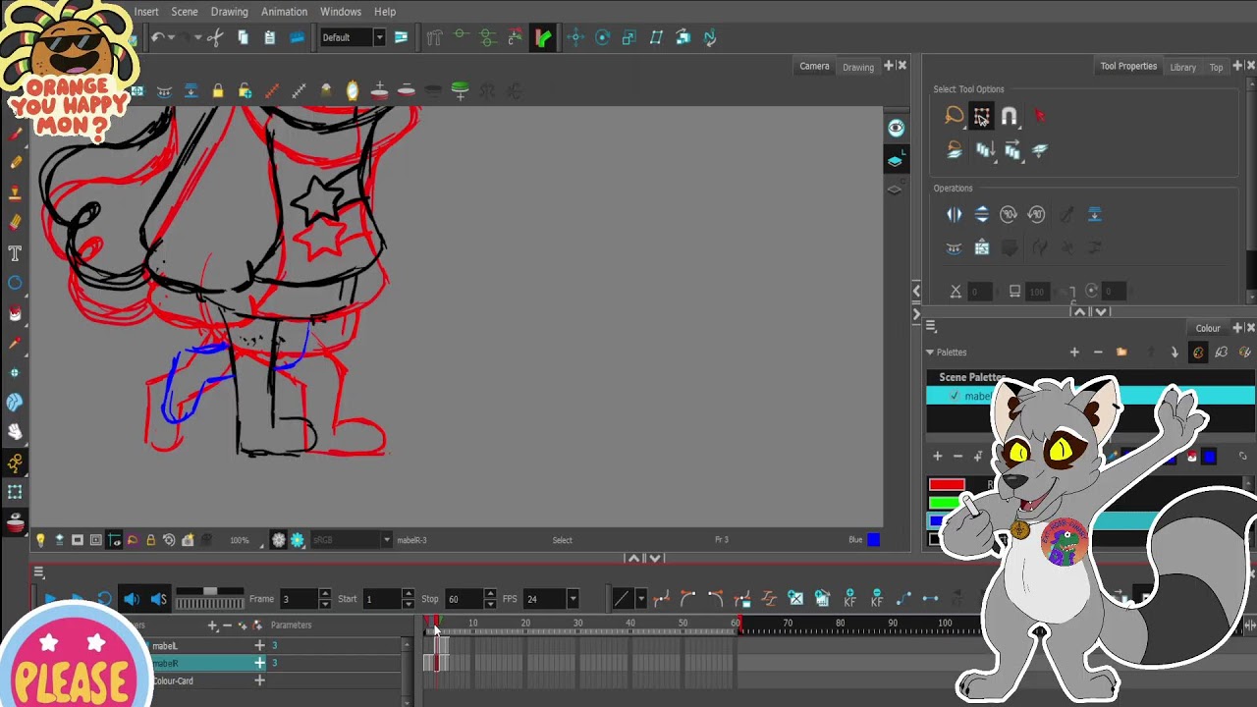Select the Skew tool in toolbar

pyautogui.click(x=656, y=37)
